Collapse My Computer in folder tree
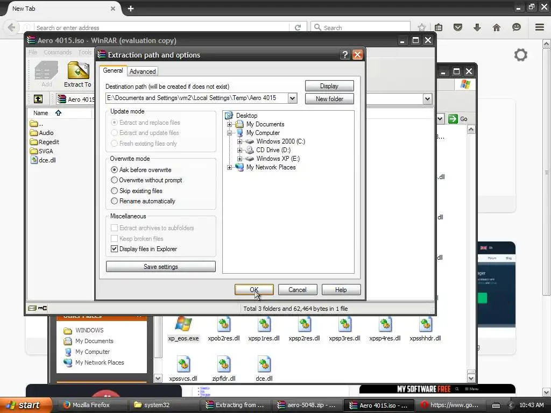551x413 pixels. pyautogui.click(x=229, y=133)
